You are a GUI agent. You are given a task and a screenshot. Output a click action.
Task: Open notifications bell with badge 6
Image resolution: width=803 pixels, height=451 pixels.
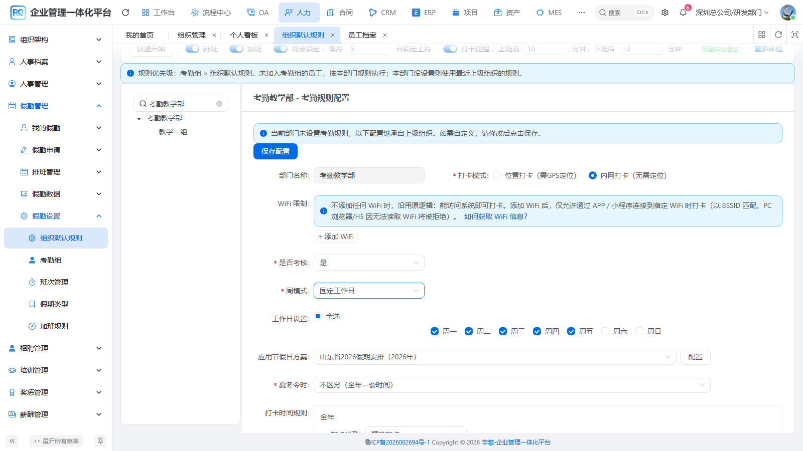point(683,13)
